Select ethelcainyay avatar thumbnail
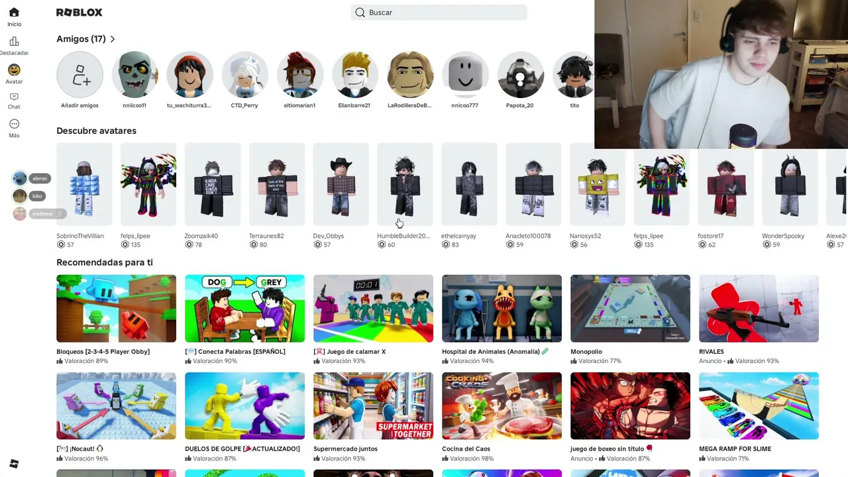This screenshot has width=848, height=477. point(469,184)
